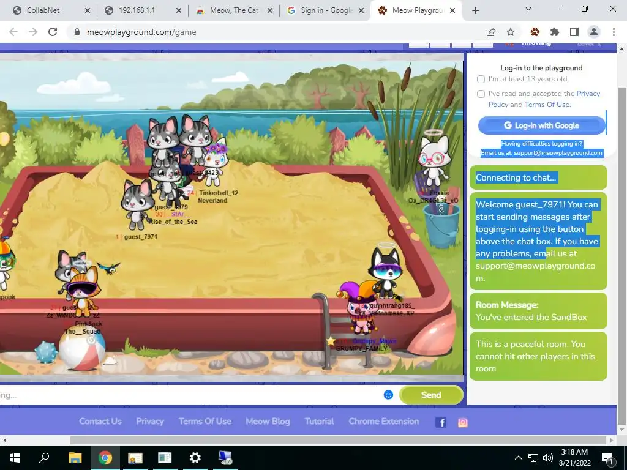Click the chat message input field
This screenshot has height=470, width=627.
[190, 395]
